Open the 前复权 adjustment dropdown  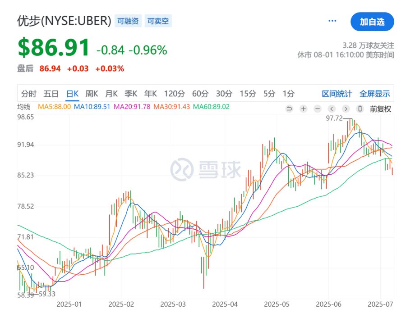(380, 109)
